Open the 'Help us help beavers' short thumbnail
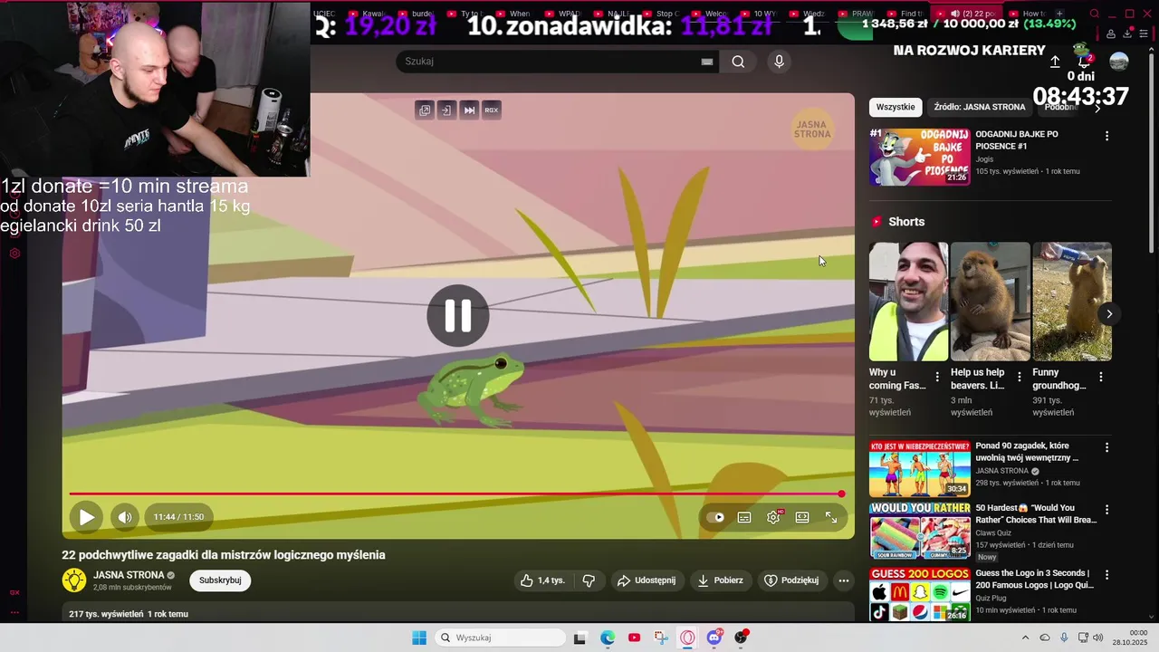The width and height of the screenshot is (1159, 652). pos(991,302)
